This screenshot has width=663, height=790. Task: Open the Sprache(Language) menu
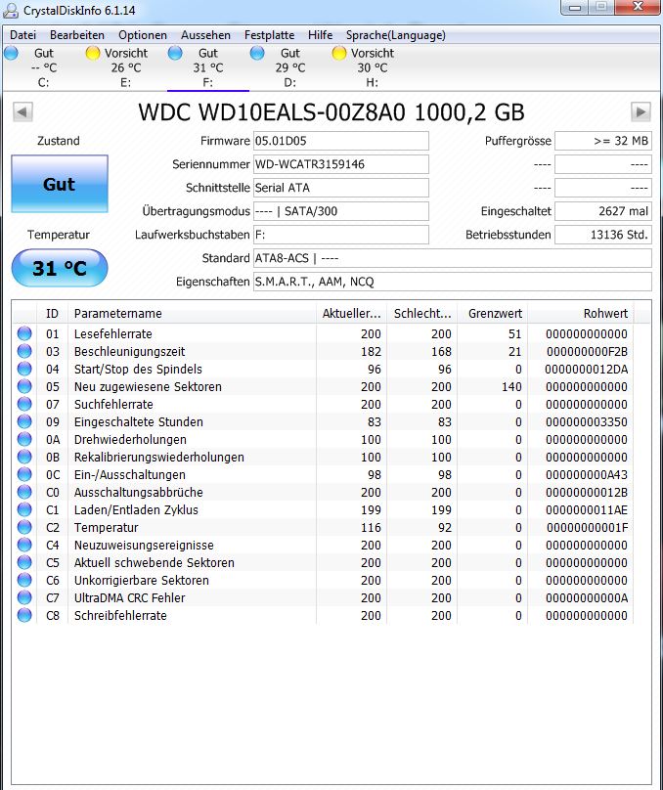[395, 35]
